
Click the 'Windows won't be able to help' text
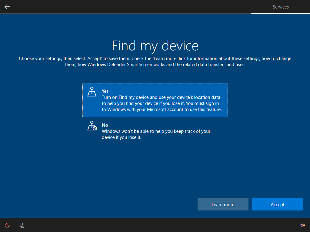(x=156, y=134)
